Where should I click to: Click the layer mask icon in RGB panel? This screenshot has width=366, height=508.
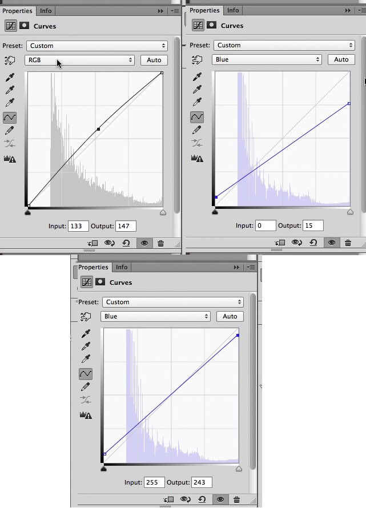tap(25, 25)
